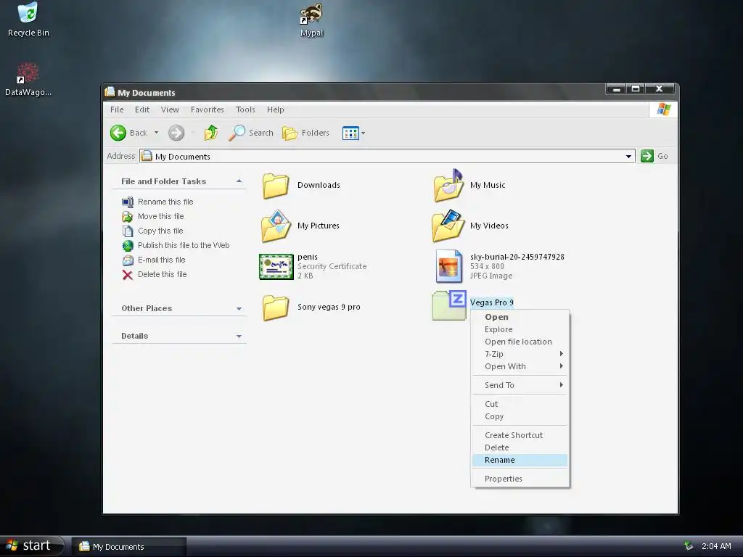
Task: Open the File menu
Action: point(117,110)
